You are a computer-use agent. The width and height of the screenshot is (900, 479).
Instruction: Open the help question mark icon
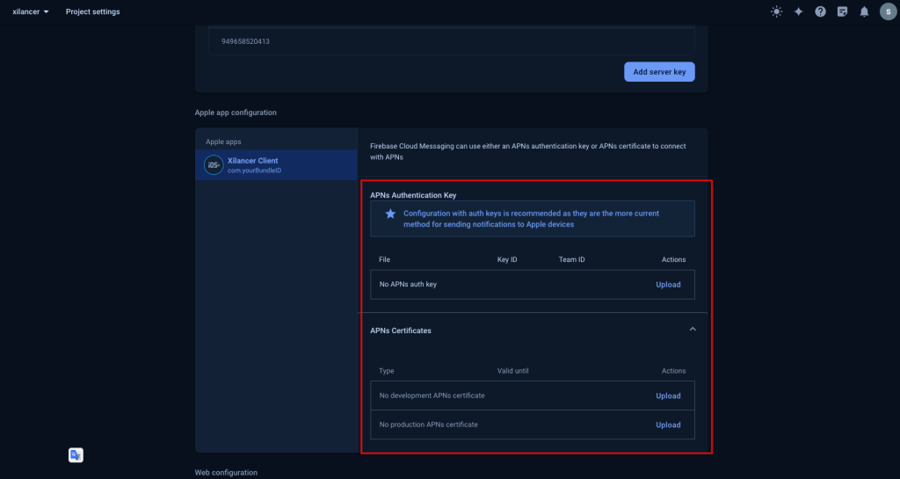coord(820,11)
